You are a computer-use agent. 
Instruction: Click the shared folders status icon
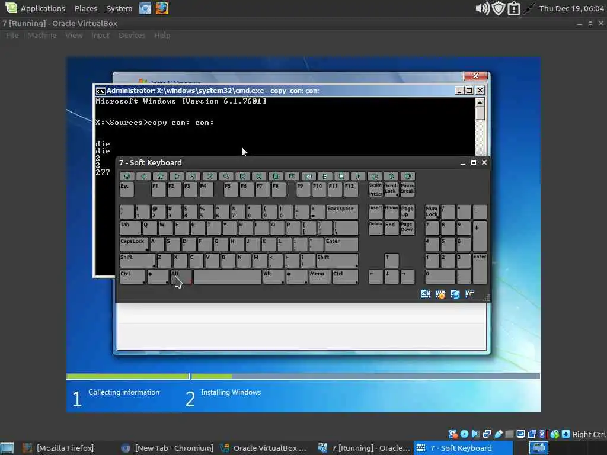click(509, 434)
